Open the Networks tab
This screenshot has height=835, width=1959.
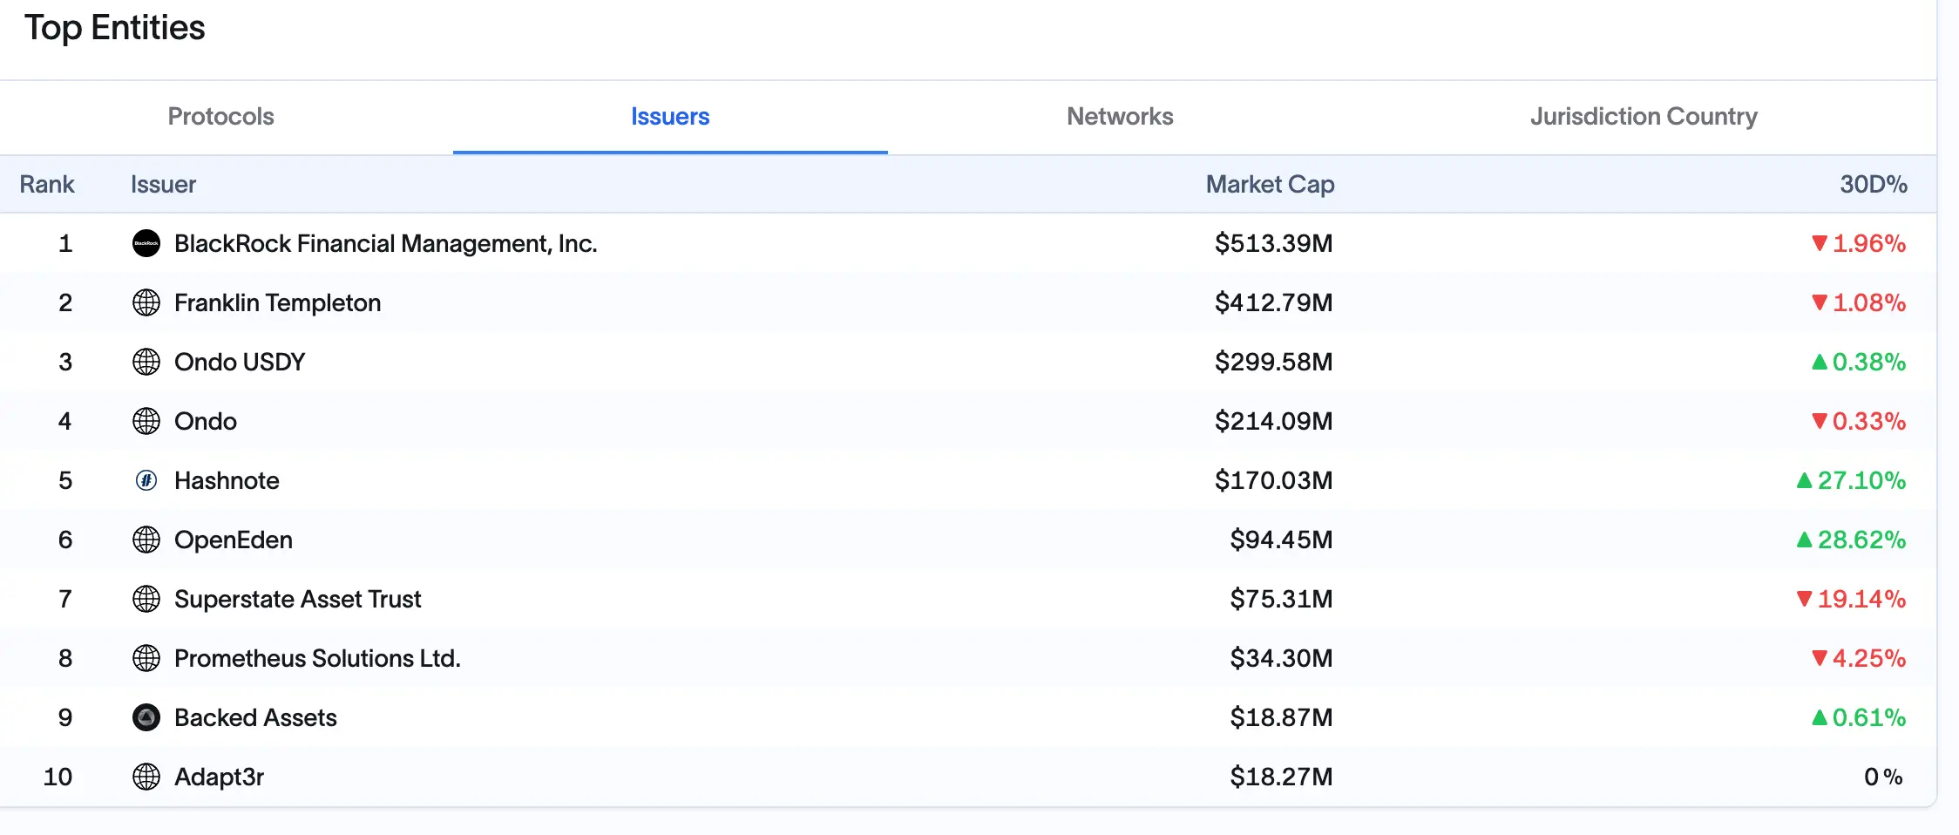[x=1120, y=117]
